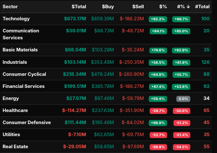Sort table by $Total column header
The image size is (217, 153).
click(x=79, y=7)
